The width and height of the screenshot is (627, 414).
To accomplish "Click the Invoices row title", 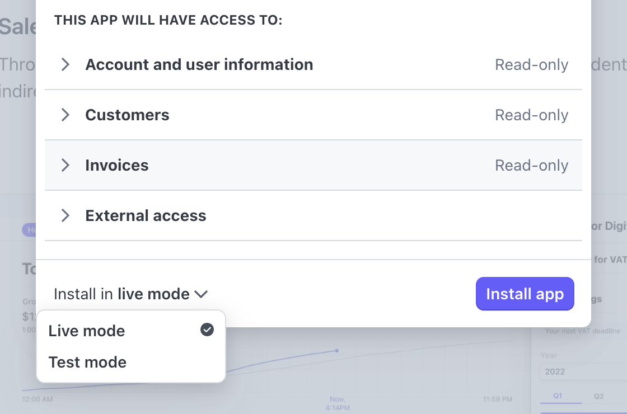I will [117, 166].
